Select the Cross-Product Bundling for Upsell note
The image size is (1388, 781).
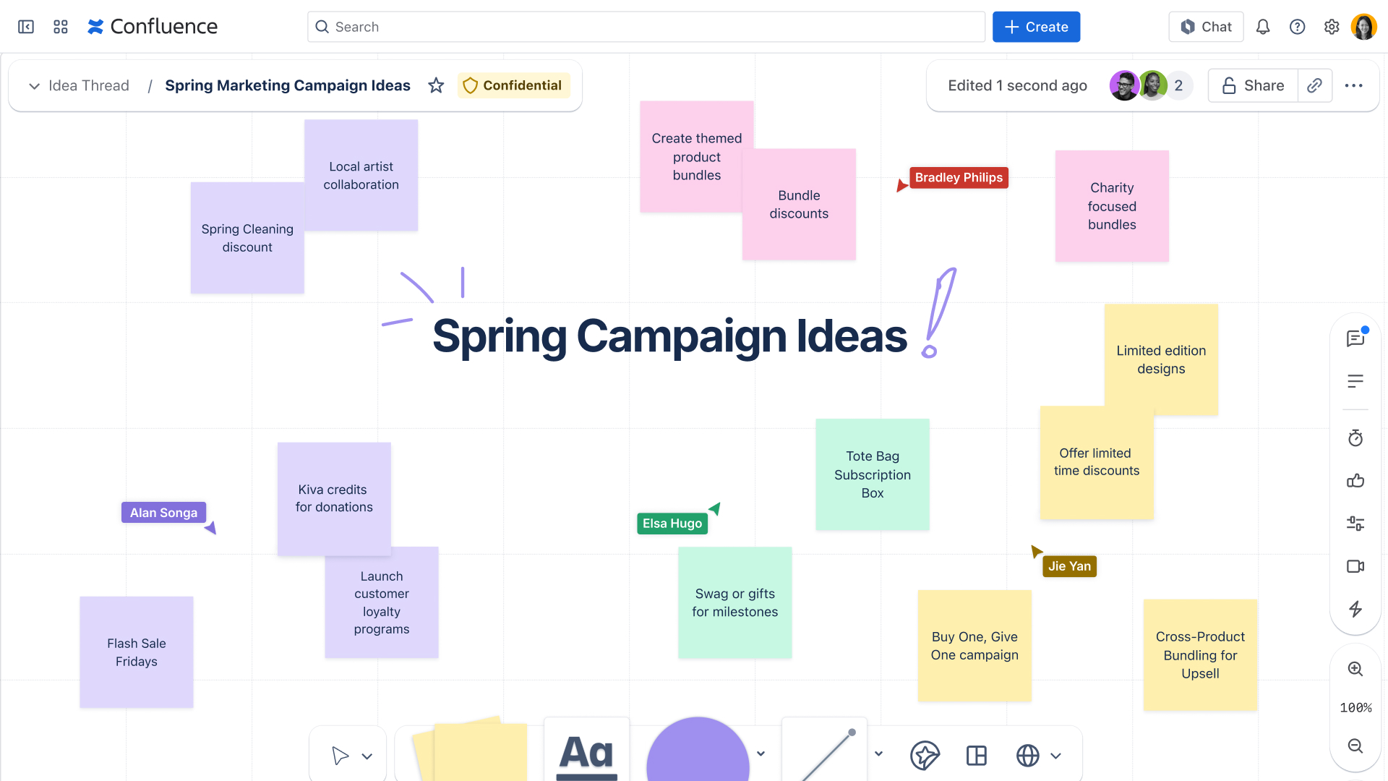click(x=1200, y=655)
